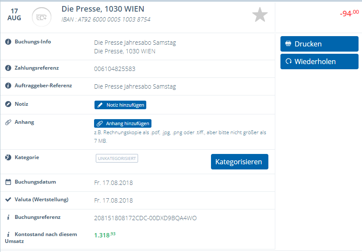Click Buchungs-Info value Die Presse Jahresabo Samstag
Viewport: 362px width, 252px height.
pyautogui.click(x=135, y=43)
